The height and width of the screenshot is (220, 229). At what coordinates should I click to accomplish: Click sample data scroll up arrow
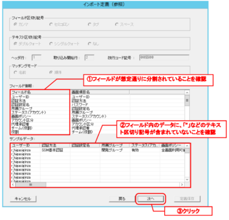[x=187, y=146]
